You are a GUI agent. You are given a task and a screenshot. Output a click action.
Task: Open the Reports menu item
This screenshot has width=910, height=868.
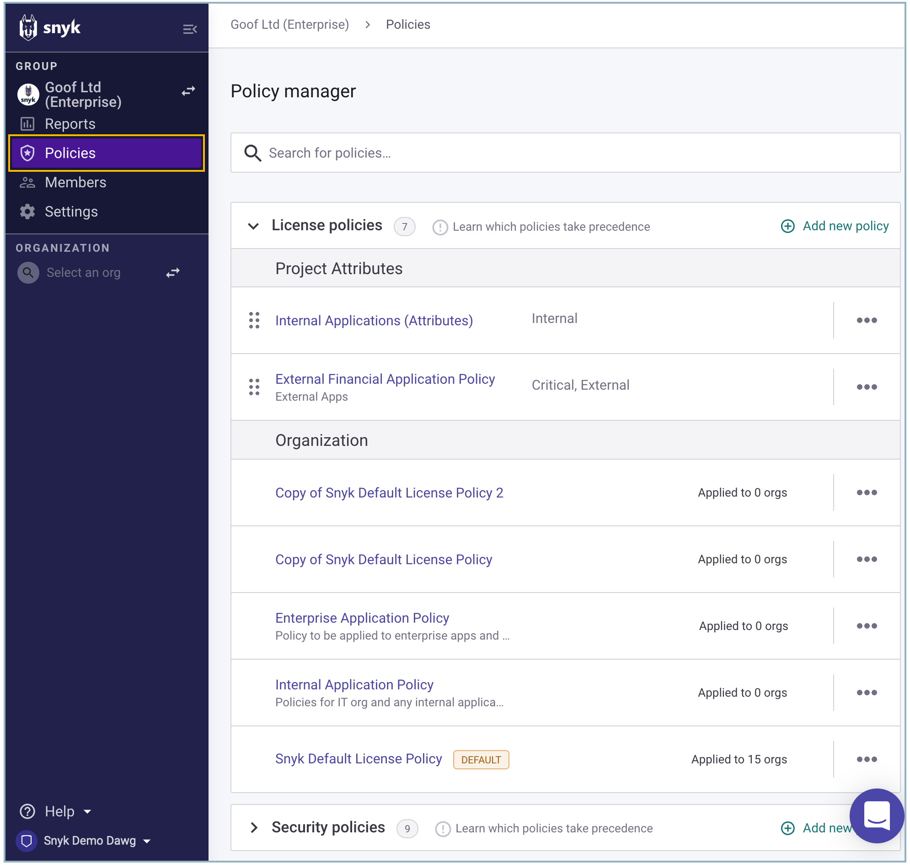coord(107,124)
